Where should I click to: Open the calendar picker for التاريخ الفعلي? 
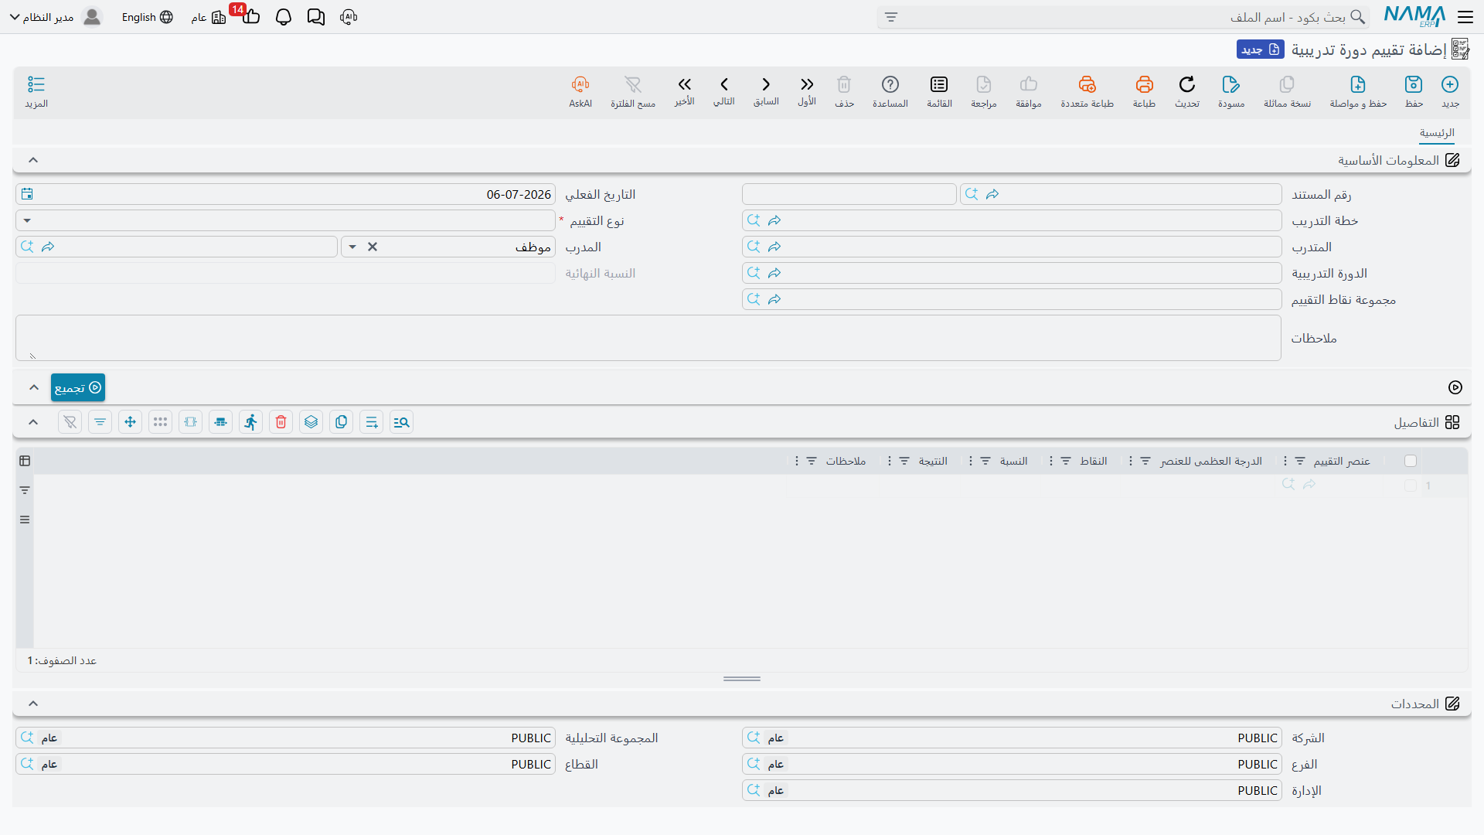click(x=28, y=194)
